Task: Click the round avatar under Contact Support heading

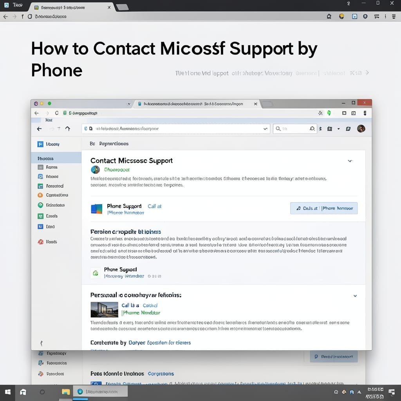Action: click(96, 170)
